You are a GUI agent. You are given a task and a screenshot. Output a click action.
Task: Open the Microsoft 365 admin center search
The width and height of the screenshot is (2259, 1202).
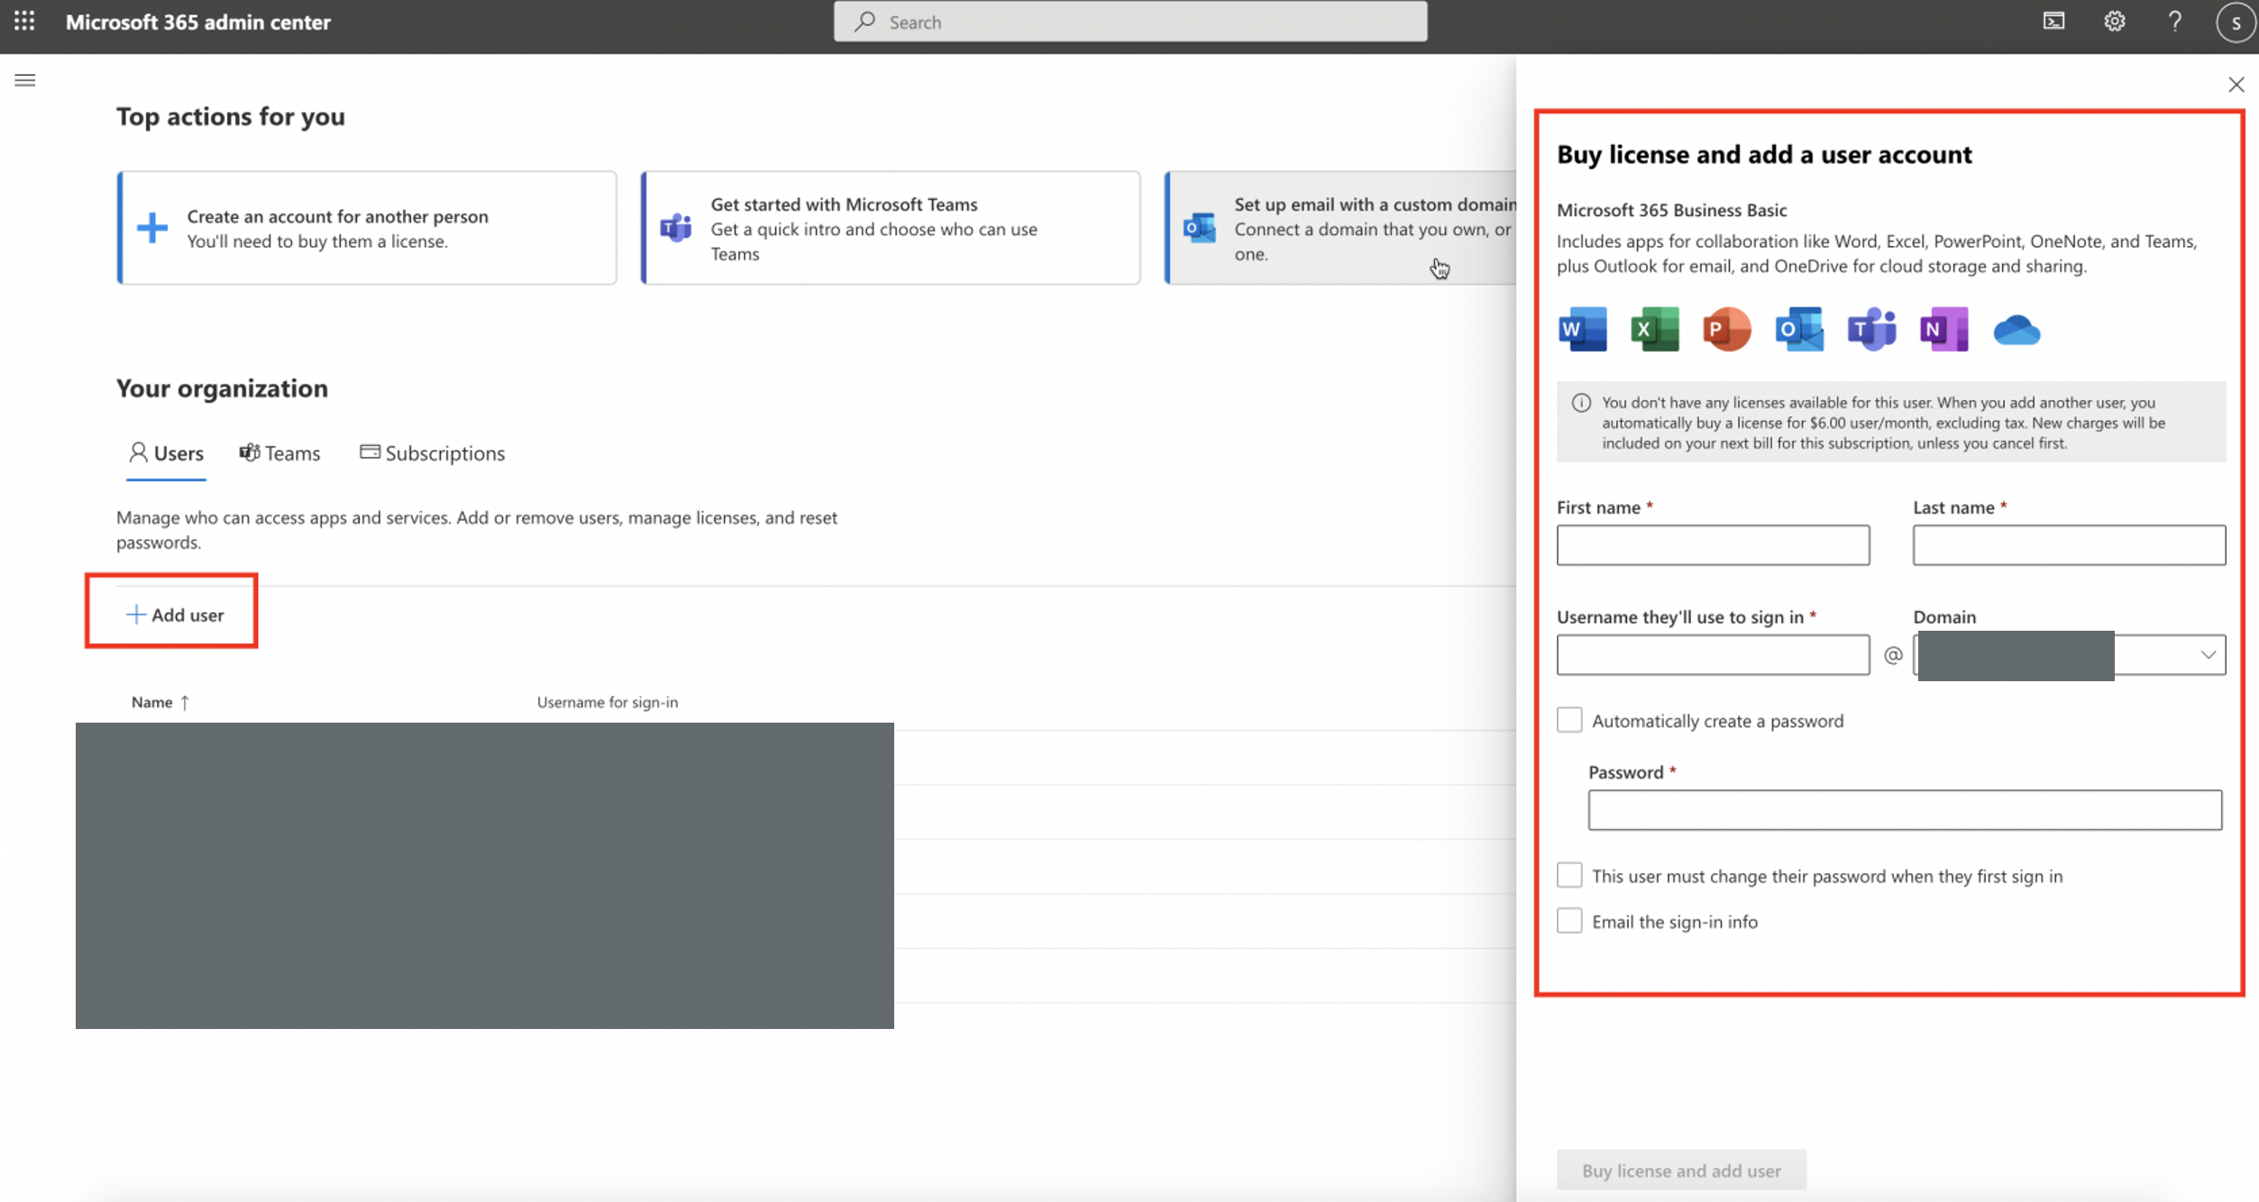click(x=1129, y=21)
